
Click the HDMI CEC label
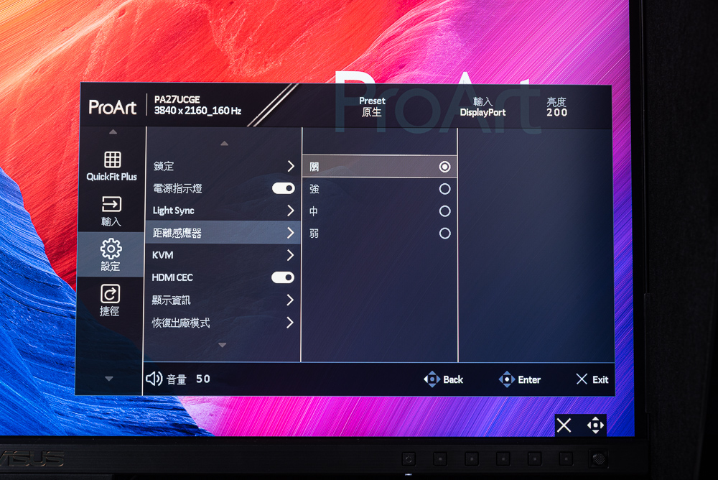tap(172, 277)
